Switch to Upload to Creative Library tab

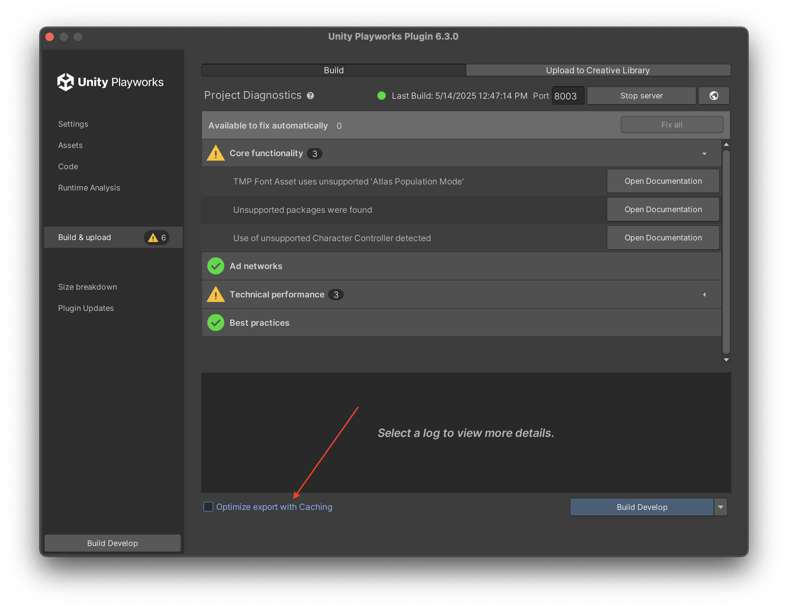pyautogui.click(x=598, y=70)
